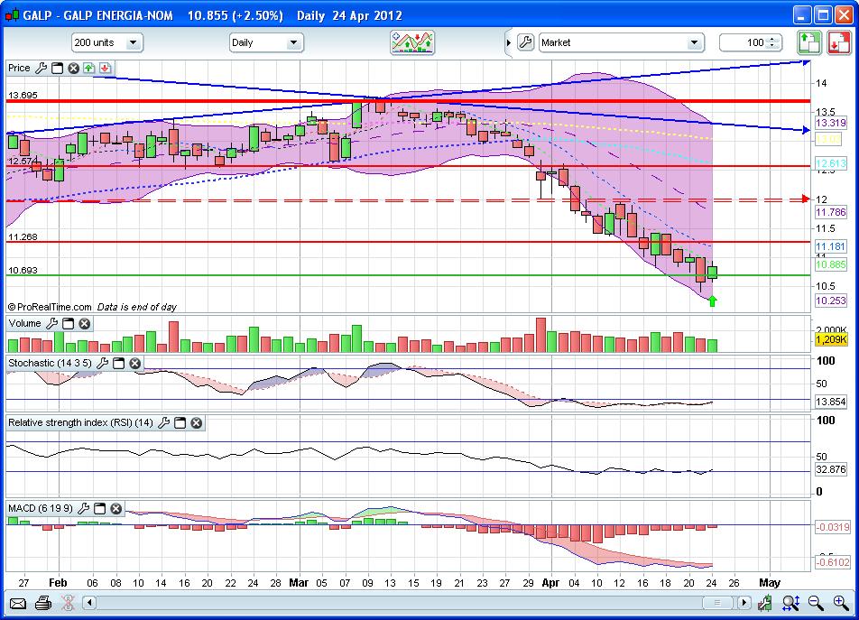Open the order settings wrench in toolbar
The height and width of the screenshot is (620, 859).
pyautogui.click(x=525, y=42)
